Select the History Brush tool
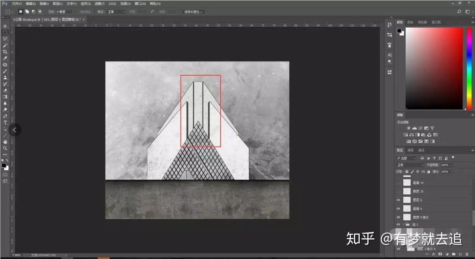Viewport: 475px width, 259px height. pos(5,84)
